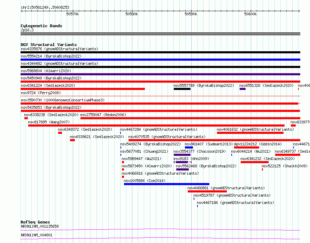Open variant nsv4070535 (gnomADStructuralVariants) label
This screenshot has width=310, height=243.
point(167,137)
